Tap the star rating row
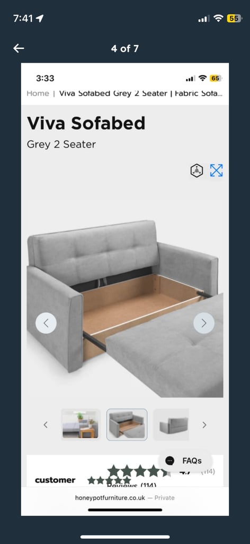 coord(139,471)
